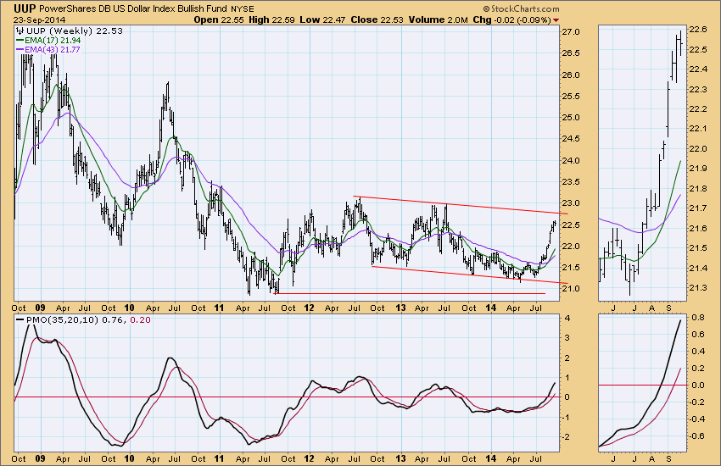This screenshot has width=721, height=466.
Task: Click the 4 label on the PMO axis
Action: (x=567, y=319)
